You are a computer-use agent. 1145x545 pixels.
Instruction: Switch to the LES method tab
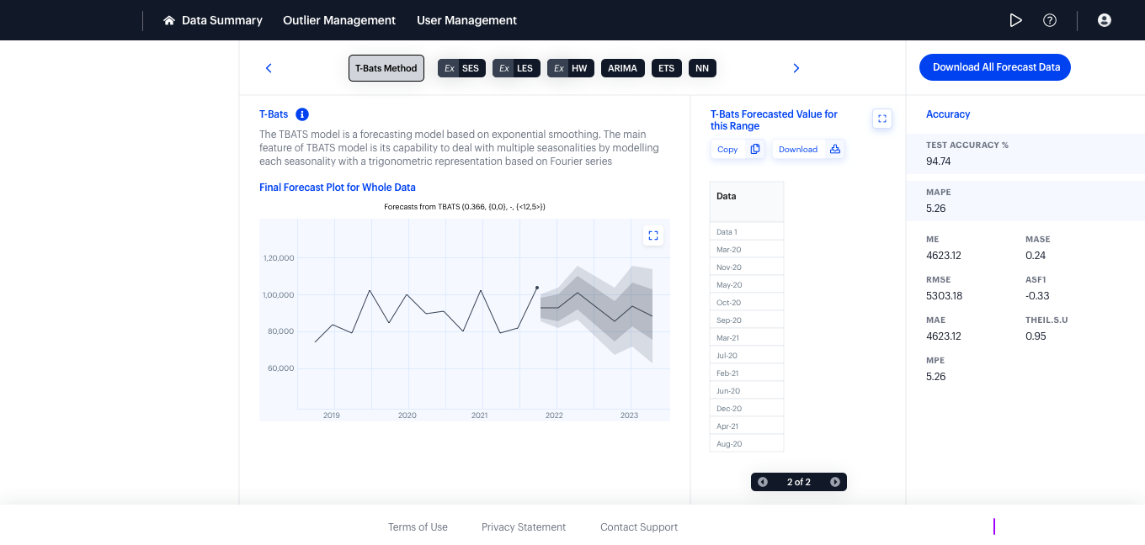point(516,68)
